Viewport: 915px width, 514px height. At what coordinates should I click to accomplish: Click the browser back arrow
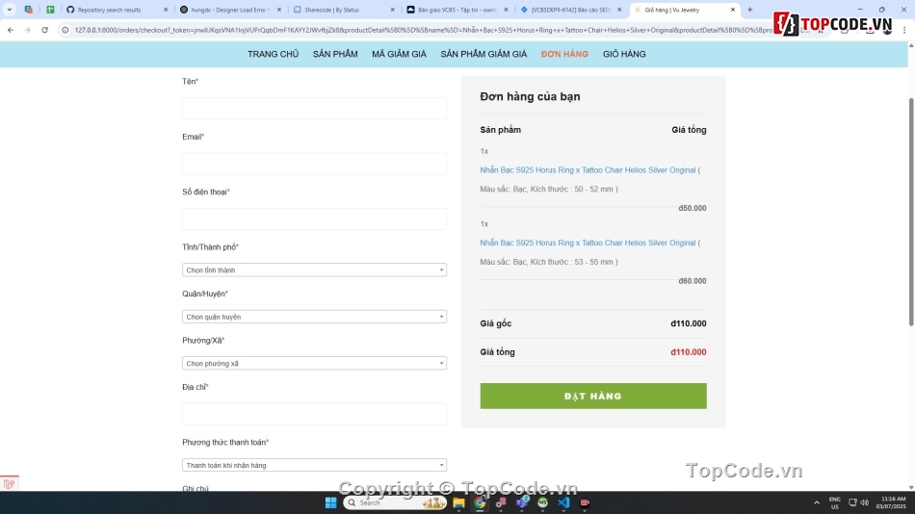click(x=11, y=30)
